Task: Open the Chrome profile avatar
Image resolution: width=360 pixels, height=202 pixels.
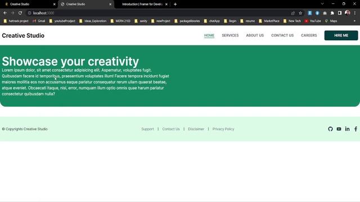Action: pyautogui.click(x=348, y=13)
